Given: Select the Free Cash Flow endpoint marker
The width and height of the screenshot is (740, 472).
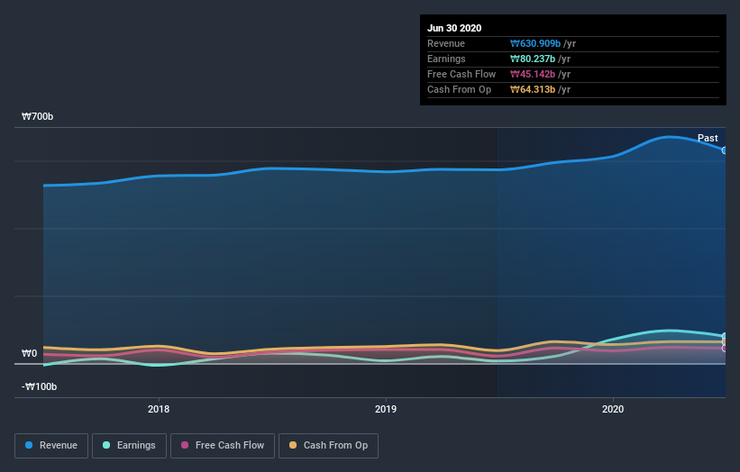Looking at the screenshot, I should pyautogui.click(x=725, y=349).
